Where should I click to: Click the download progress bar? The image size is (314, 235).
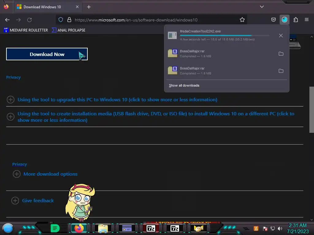224,35
